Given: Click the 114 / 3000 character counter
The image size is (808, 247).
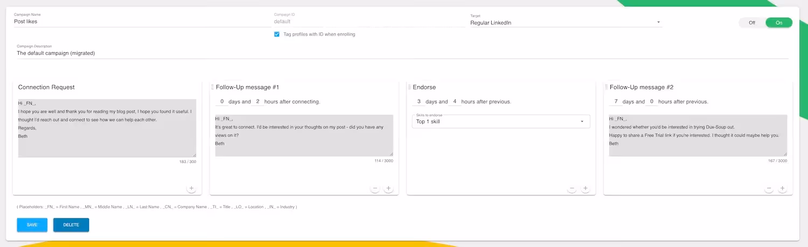Looking at the screenshot, I should (384, 161).
